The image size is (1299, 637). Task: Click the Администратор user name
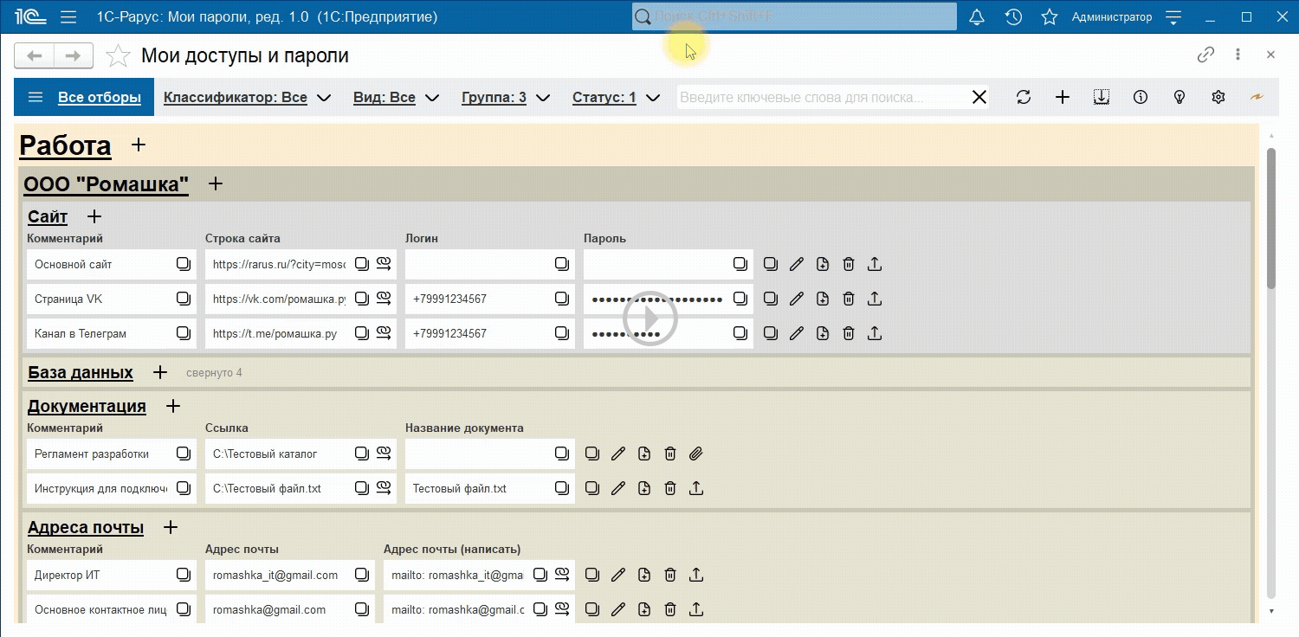click(1112, 16)
